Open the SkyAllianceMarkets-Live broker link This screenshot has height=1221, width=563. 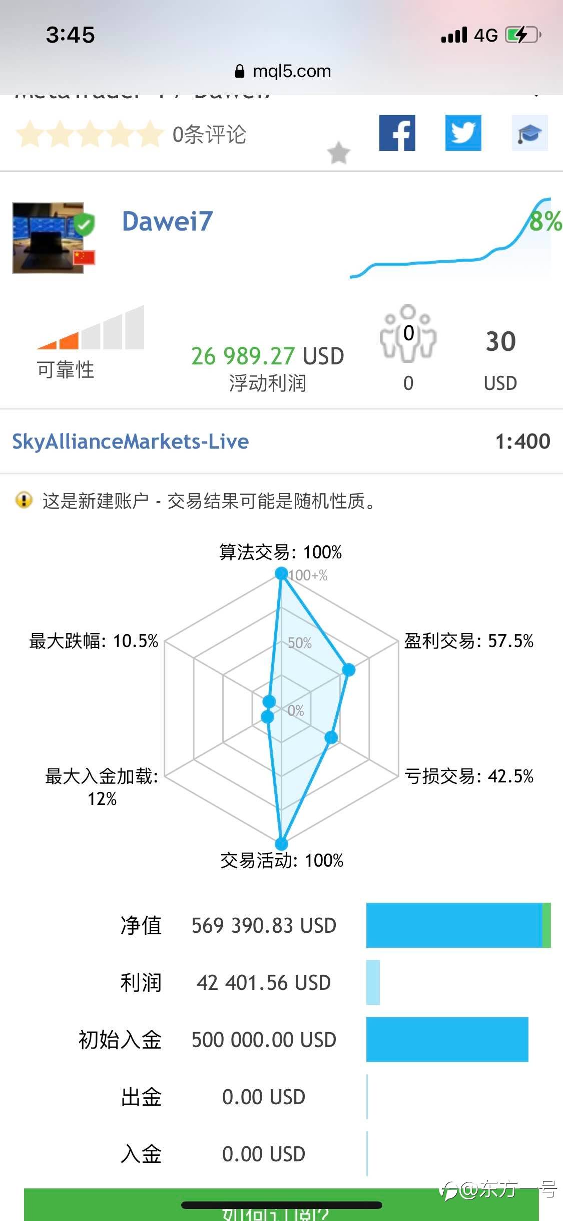point(130,442)
